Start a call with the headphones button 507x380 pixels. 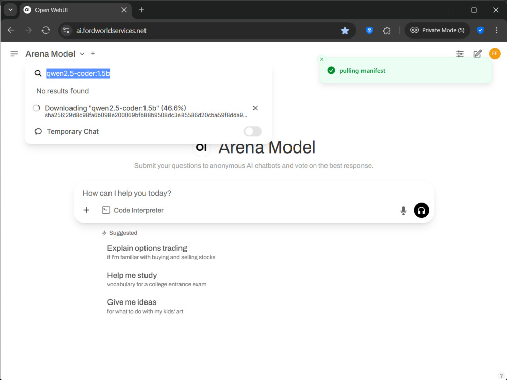click(421, 210)
